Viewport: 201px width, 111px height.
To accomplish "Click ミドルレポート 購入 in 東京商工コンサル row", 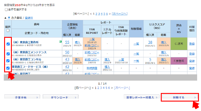I will [x=107, y=60].
